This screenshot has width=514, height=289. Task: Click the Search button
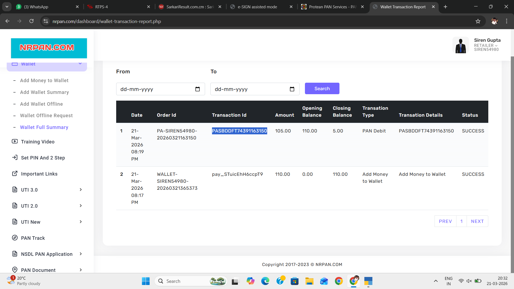pos(322,89)
